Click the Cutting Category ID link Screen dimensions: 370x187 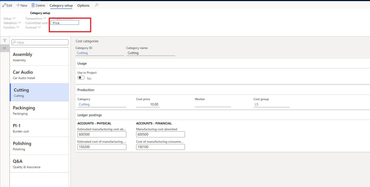click(x=82, y=53)
